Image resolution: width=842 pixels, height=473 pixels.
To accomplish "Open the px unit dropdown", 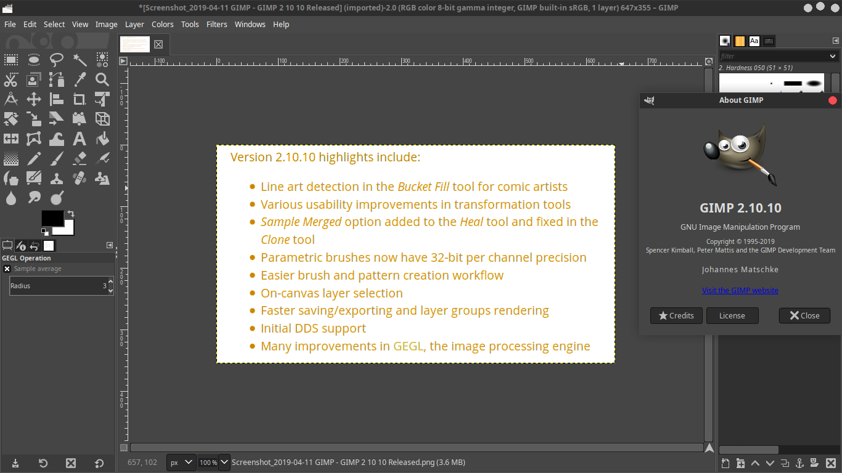I will (x=182, y=462).
